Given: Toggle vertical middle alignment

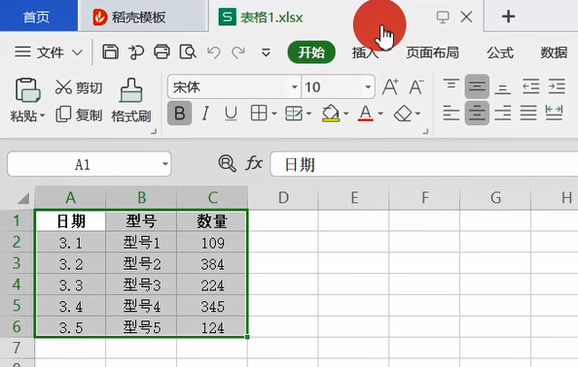Looking at the screenshot, I should point(477,86).
